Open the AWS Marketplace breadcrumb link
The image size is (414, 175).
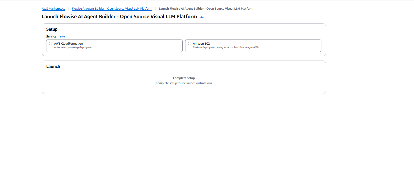coord(54,9)
